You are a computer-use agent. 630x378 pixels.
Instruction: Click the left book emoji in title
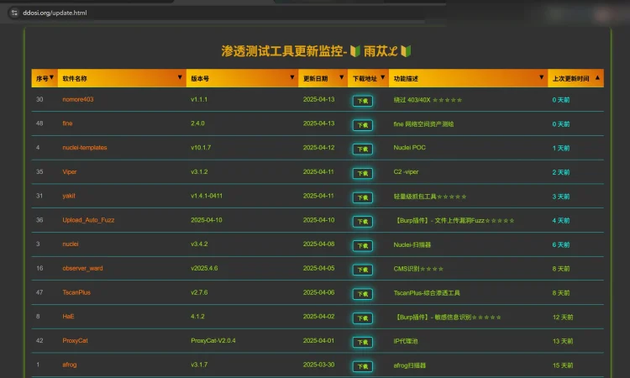354,51
